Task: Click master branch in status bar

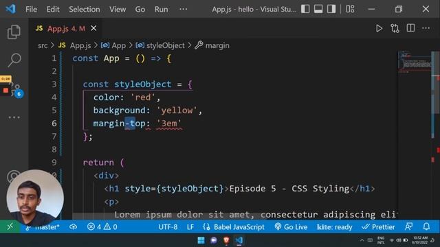Action: click(x=42, y=226)
